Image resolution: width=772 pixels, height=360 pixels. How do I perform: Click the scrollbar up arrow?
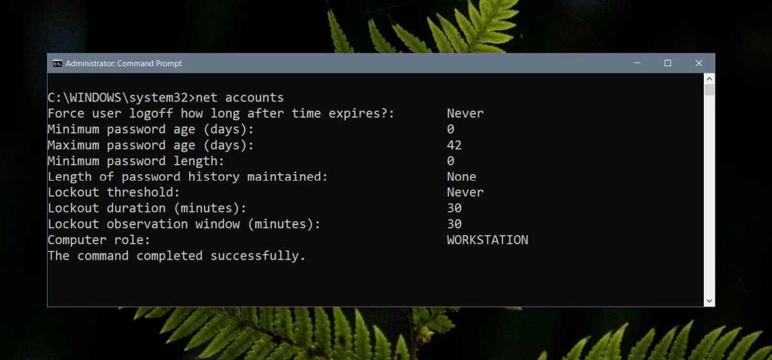click(x=710, y=78)
